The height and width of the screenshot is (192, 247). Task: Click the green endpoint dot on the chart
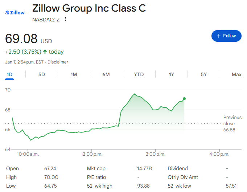point(184,99)
